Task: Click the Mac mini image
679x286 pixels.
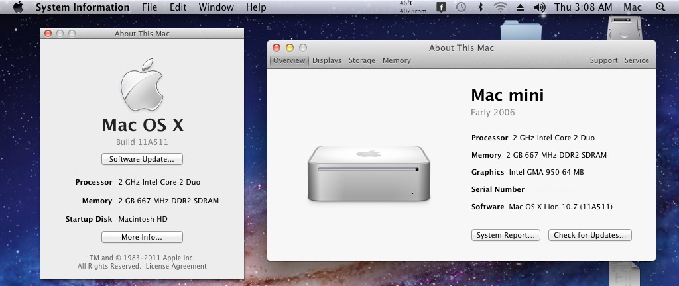Action: click(x=369, y=173)
